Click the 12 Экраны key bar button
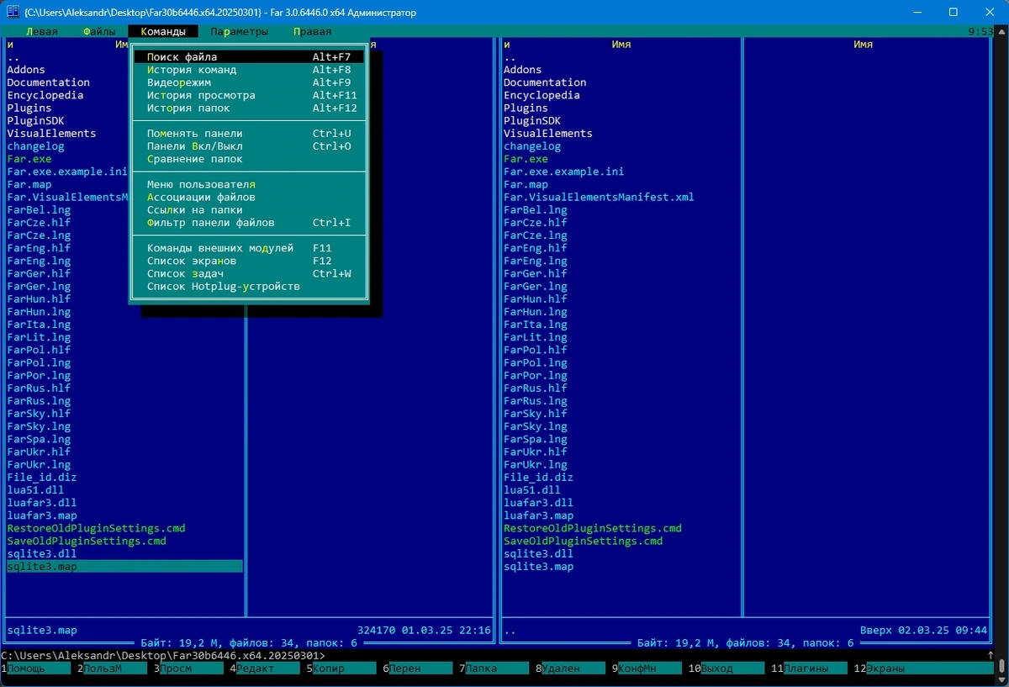Image resolution: width=1009 pixels, height=687 pixels. point(925,669)
